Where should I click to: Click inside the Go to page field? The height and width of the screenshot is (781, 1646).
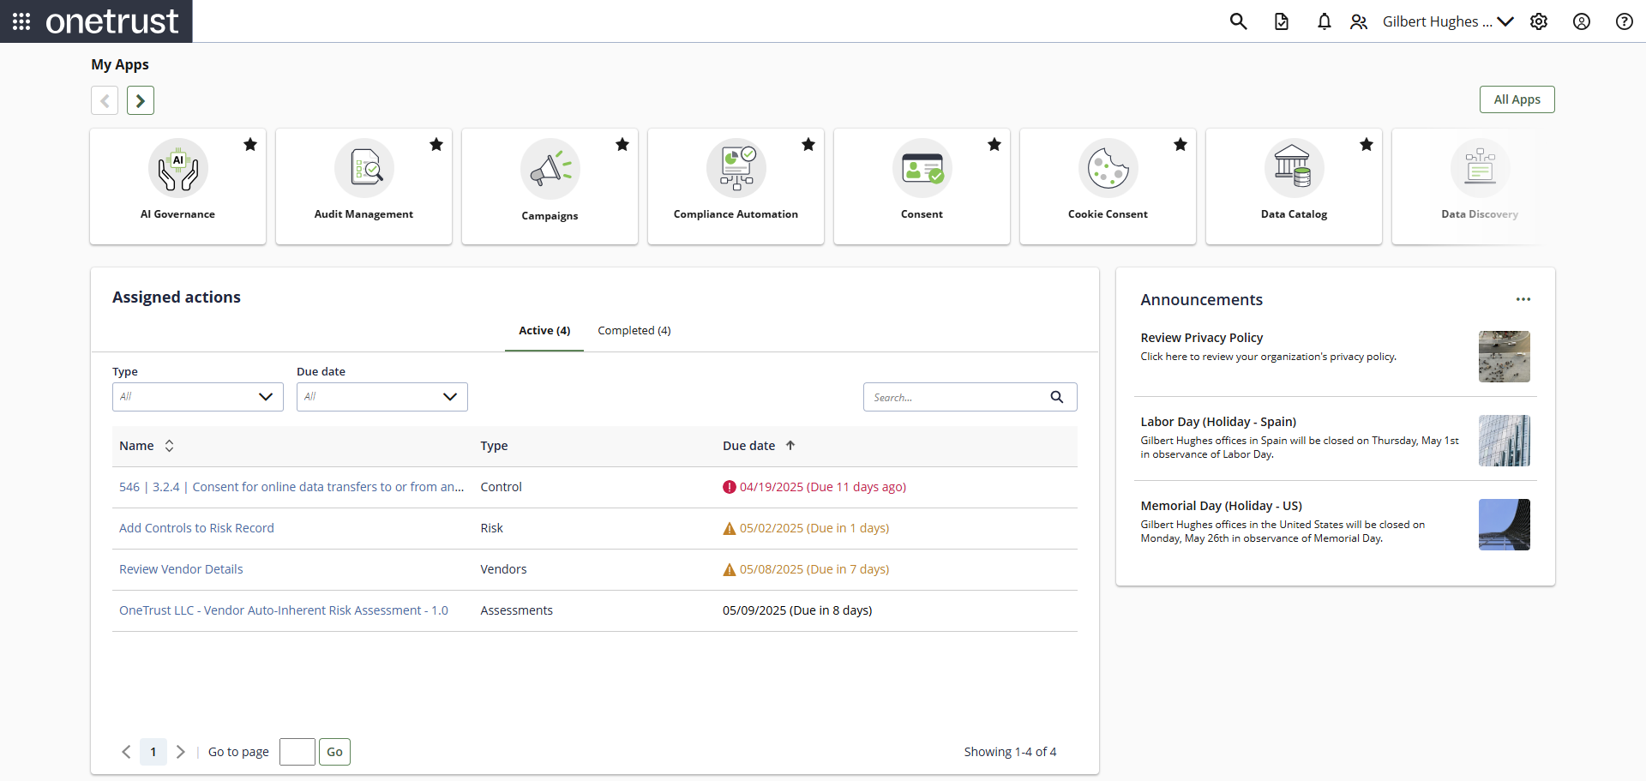[297, 751]
